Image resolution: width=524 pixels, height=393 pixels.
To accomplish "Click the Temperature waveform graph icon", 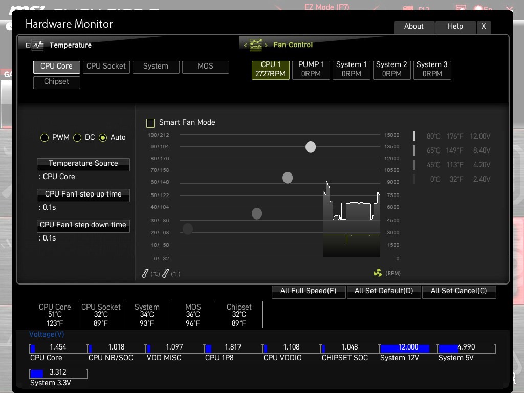I will coord(38,45).
